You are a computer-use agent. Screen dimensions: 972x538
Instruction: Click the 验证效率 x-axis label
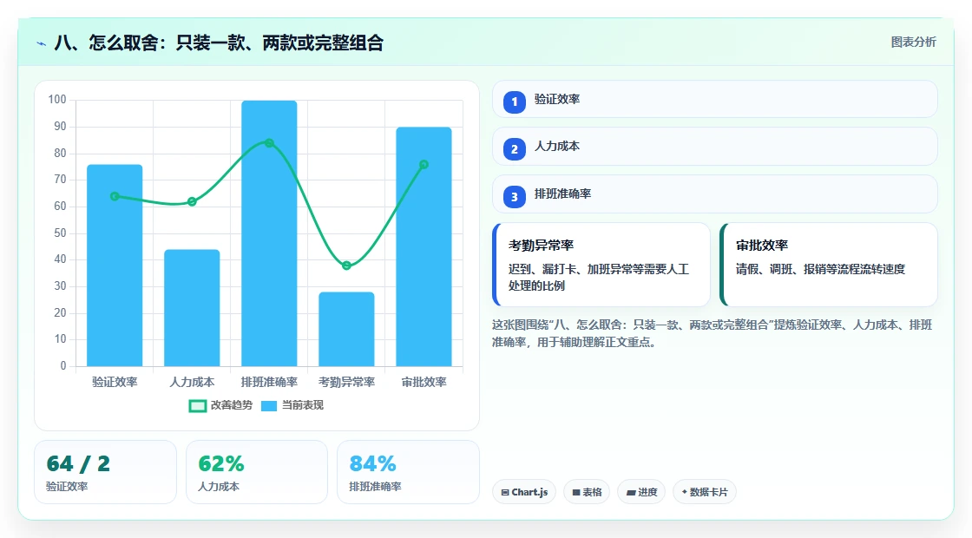[115, 383]
